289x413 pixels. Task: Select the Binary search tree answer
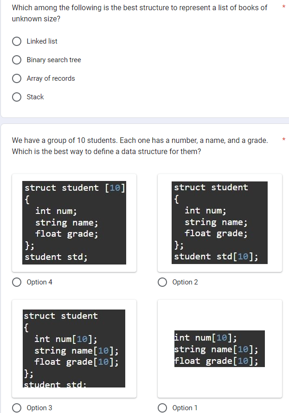coord(17,59)
